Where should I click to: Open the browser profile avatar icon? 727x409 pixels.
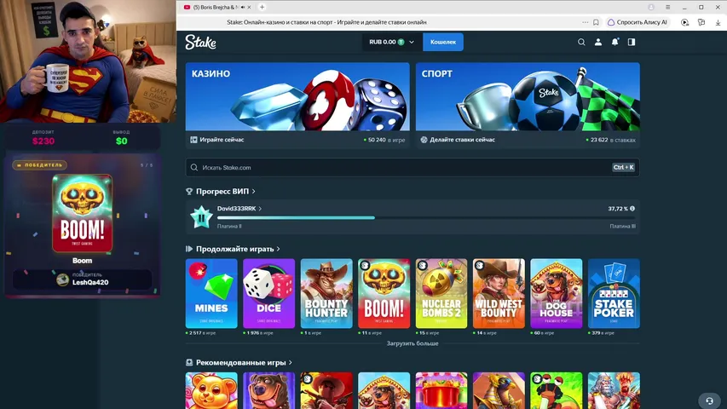coord(651,8)
